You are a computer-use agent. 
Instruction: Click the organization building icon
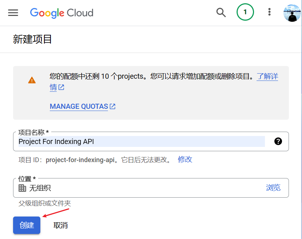23,188
